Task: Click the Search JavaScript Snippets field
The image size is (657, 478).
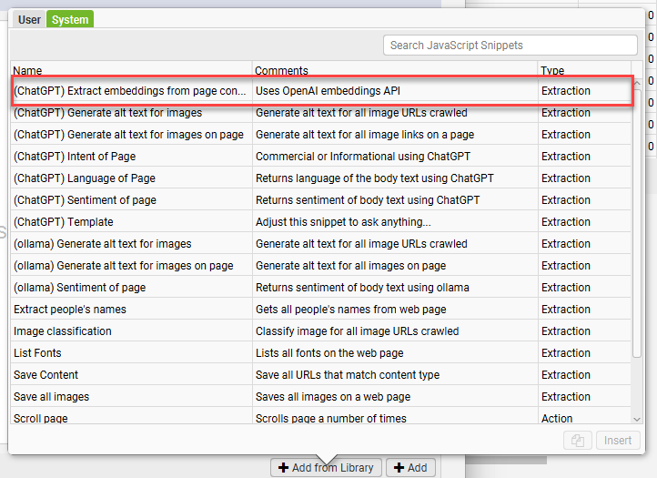Action: tap(510, 45)
